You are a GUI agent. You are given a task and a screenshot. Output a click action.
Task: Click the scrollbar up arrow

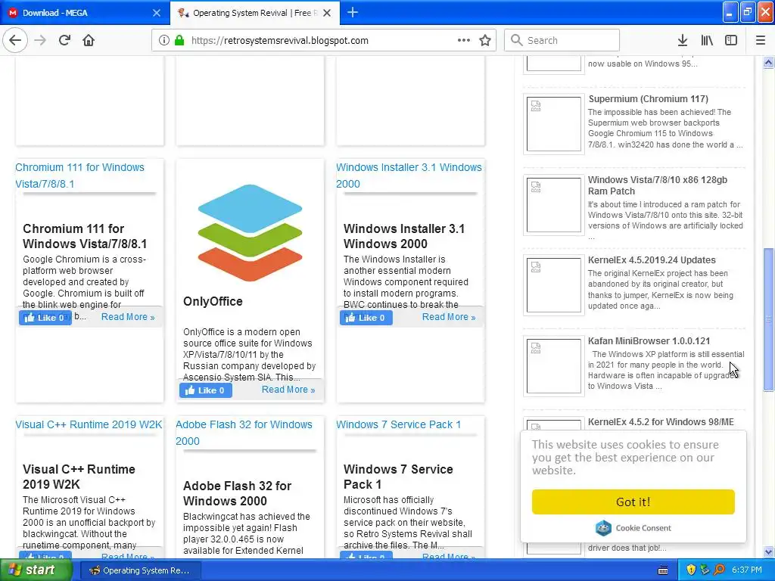(x=768, y=62)
